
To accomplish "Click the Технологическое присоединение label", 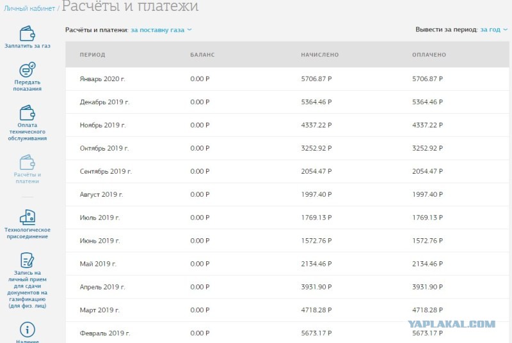I will (x=28, y=233).
